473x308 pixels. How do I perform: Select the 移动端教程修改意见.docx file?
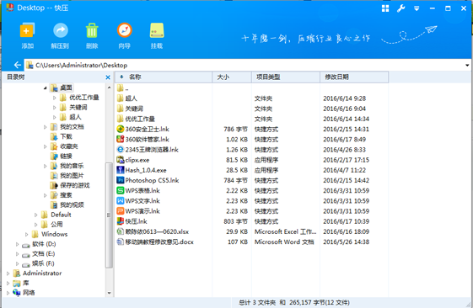(155, 242)
